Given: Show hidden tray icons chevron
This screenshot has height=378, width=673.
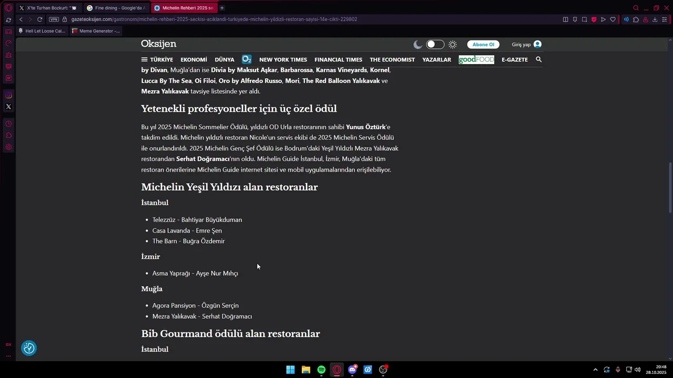Looking at the screenshot, I should pos(595,370).
